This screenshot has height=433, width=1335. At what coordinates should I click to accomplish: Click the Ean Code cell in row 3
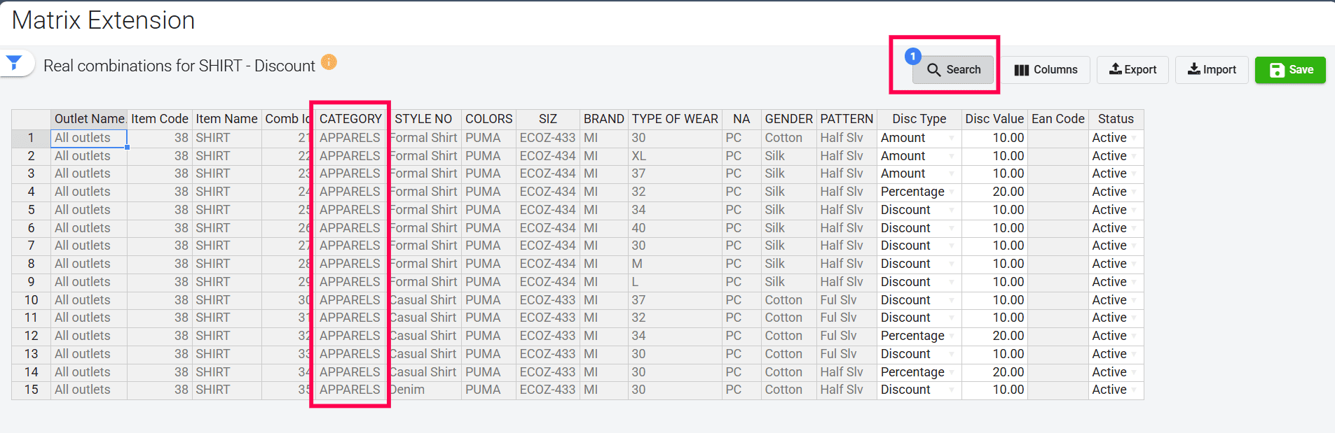1057,173
